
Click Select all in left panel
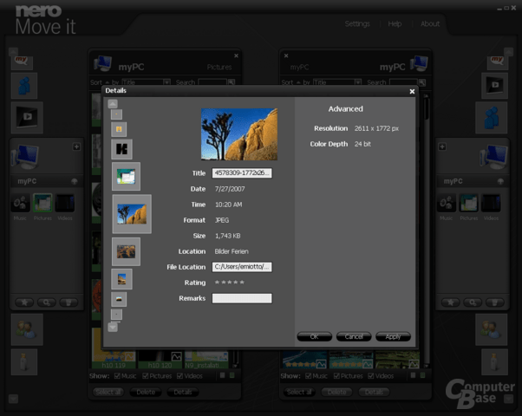pyautogui.click(x=108, y=392)
